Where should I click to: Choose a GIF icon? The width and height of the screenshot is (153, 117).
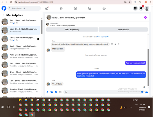[60, 92]
